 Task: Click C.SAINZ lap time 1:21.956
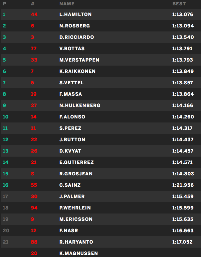(183, 185)
